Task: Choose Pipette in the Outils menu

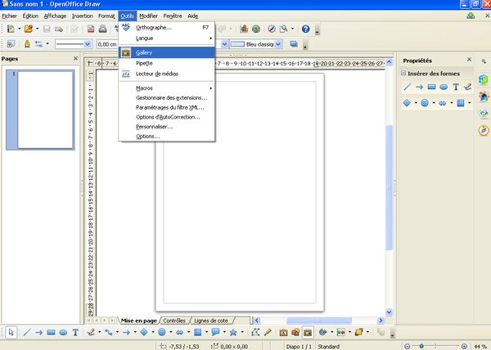Action: click(167, 63)
